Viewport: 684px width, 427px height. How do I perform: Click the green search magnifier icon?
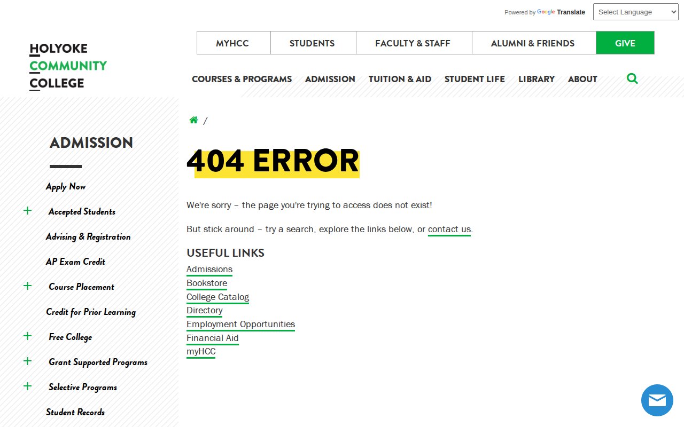632,79
